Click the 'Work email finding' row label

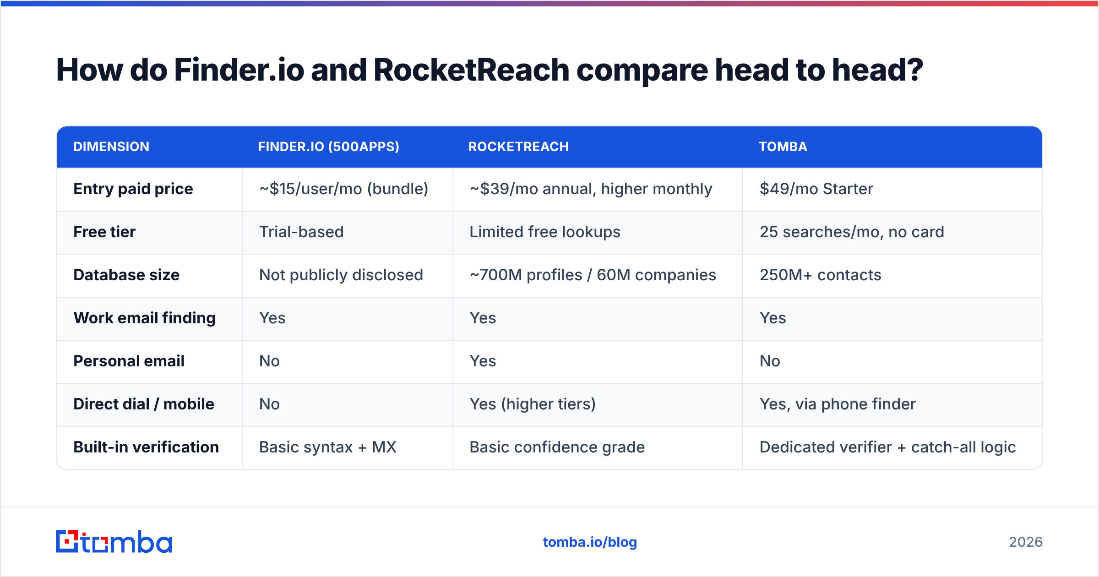coord(145,318)
